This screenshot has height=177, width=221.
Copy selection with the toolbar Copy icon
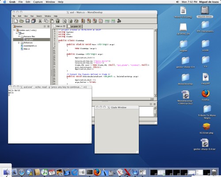click(46, 21)
